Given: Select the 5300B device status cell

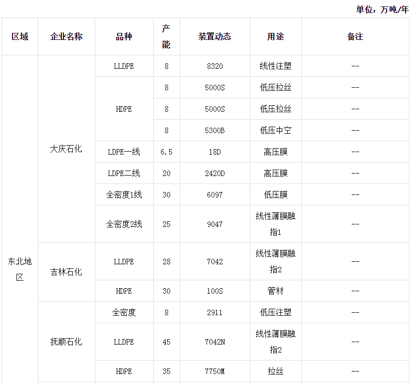Looking at the screenshot, I should point(214,131).
